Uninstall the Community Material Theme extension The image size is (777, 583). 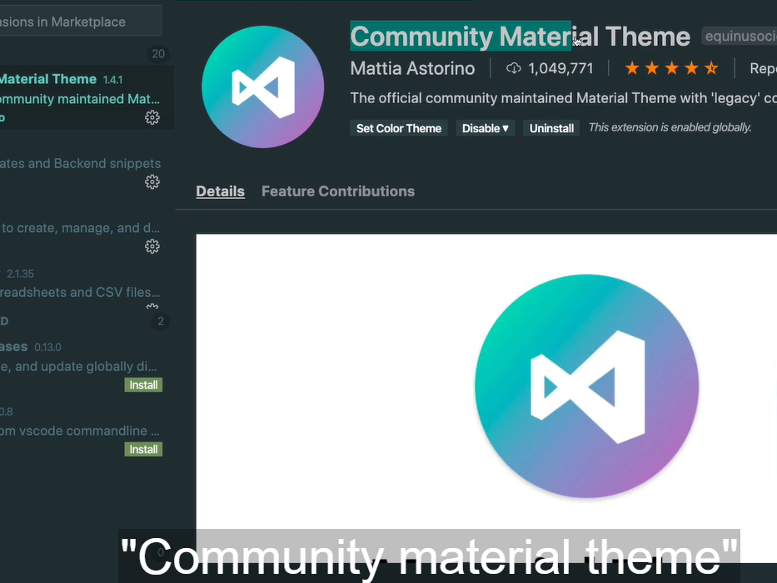[551, 128]
